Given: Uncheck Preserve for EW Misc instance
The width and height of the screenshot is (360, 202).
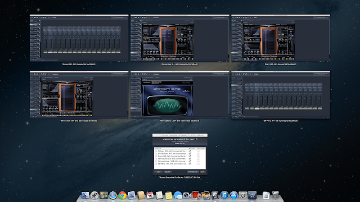Looking at the screenshot, I should coord(190,164).
